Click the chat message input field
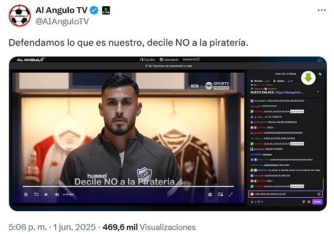The image size is (334, 234). point(286,194)
